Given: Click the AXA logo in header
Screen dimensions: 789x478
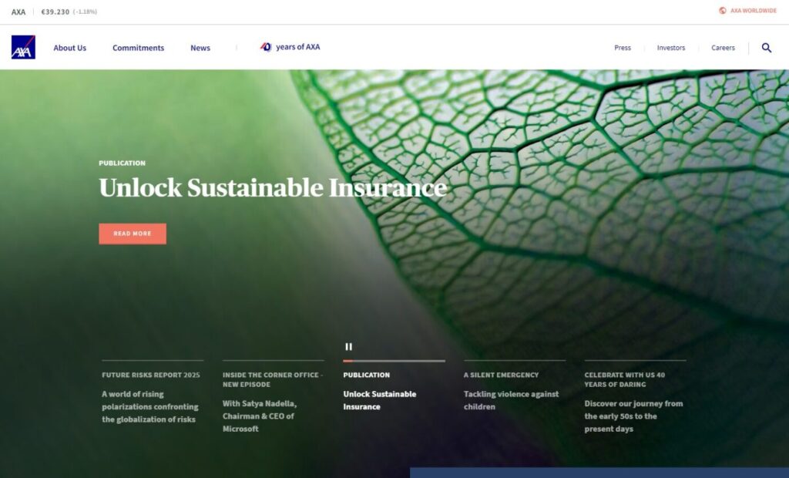Looking at the screenshot, I should [x=23, y=47].
